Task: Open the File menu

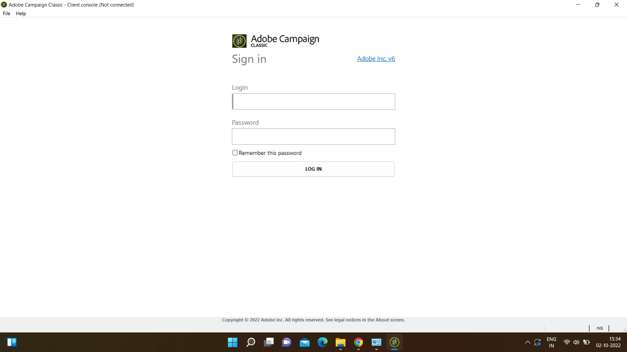Action: (7, 13)
